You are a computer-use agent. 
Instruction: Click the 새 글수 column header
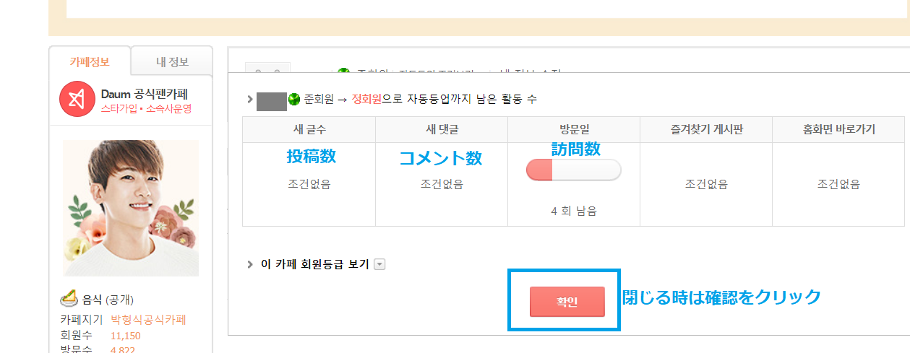[309, 130]
